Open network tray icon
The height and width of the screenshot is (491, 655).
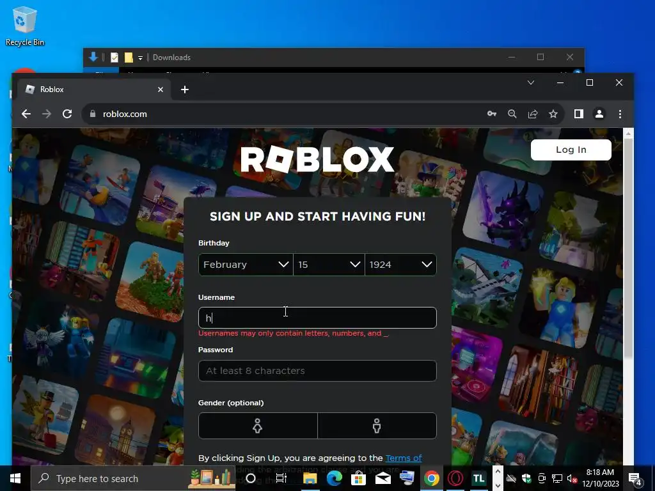pyautogui.click(x=557, y=478)
